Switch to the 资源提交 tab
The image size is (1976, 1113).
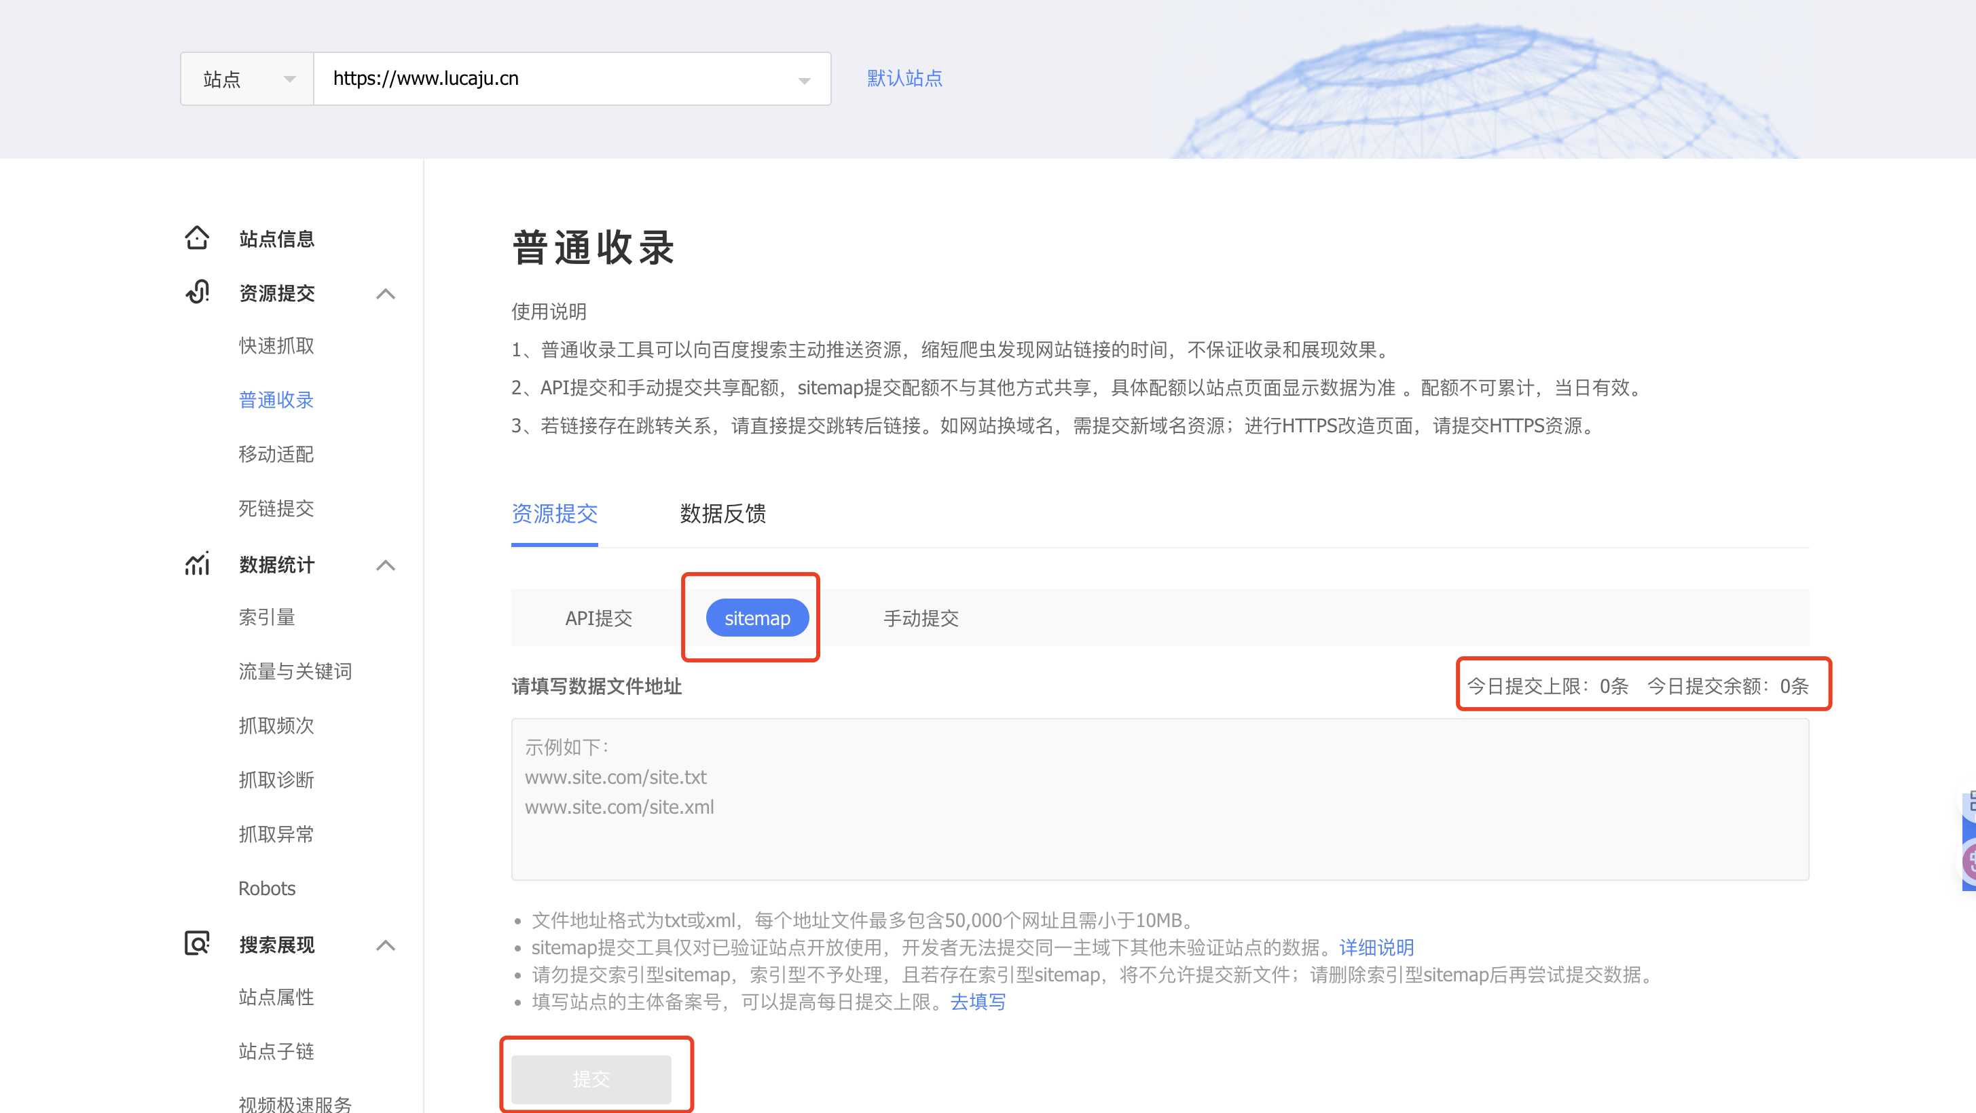pos(554,514)
